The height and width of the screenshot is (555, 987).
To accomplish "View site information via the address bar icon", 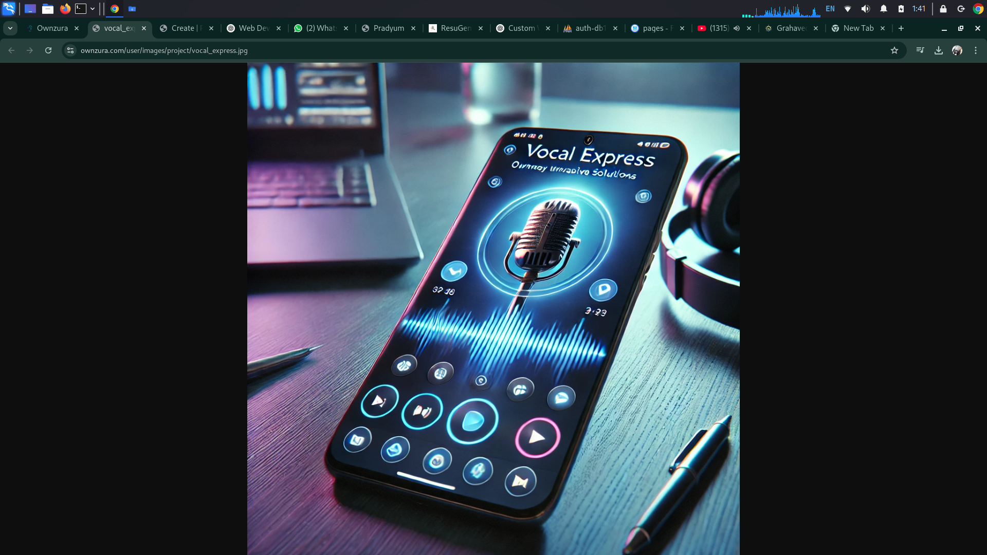I will pyautogui.click(x=70, y=50).
